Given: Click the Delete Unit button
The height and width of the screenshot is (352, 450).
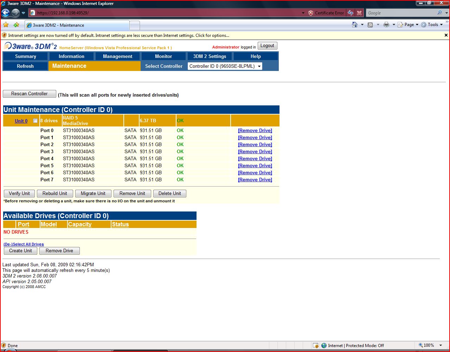Looking at the screenshot, I should tap(170, 194).
